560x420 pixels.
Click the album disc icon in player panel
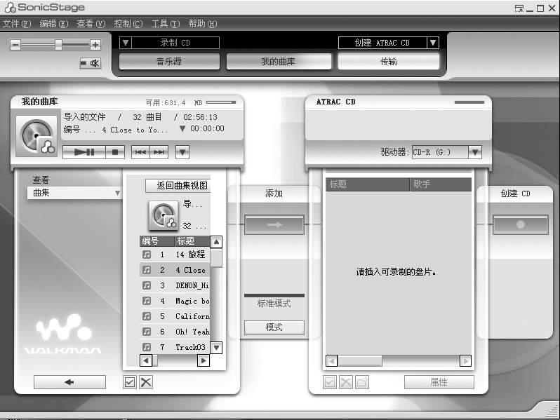pos(36,136)
